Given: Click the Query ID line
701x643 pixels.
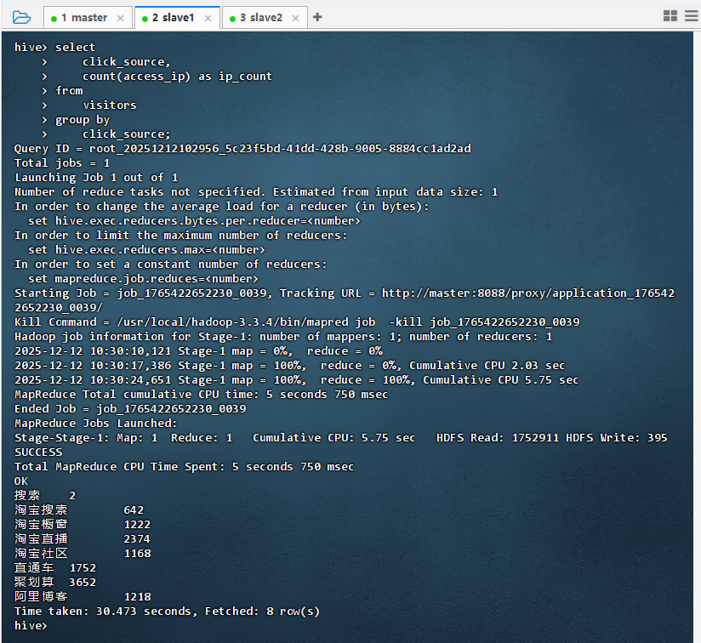Looking at the screenshot, I should pyautogui.click(x=242, y=148).
